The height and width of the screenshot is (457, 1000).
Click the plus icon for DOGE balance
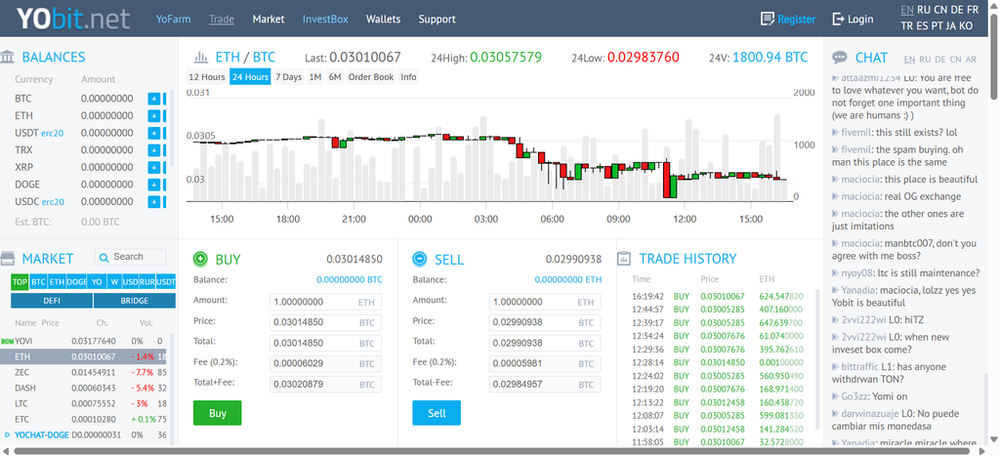[x=153, y=185]
